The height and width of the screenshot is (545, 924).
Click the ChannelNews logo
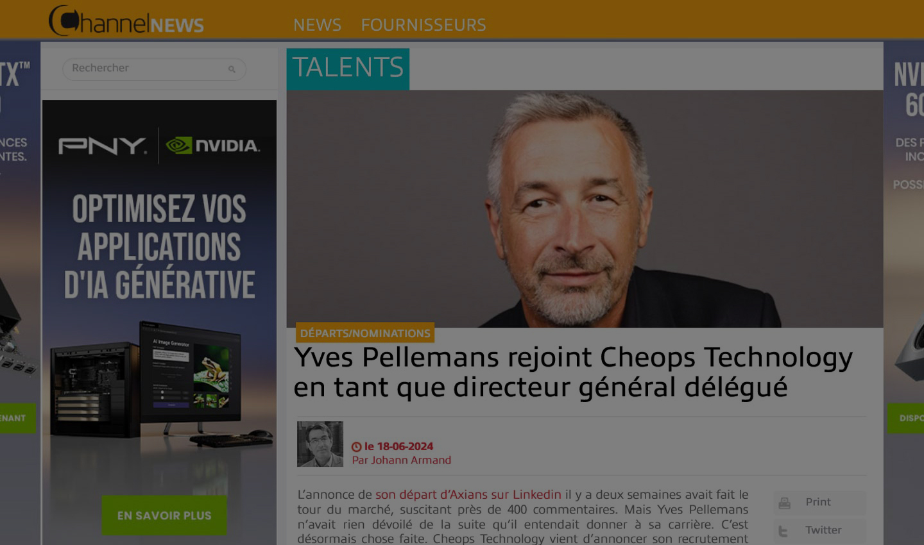(x=126, y=21)
